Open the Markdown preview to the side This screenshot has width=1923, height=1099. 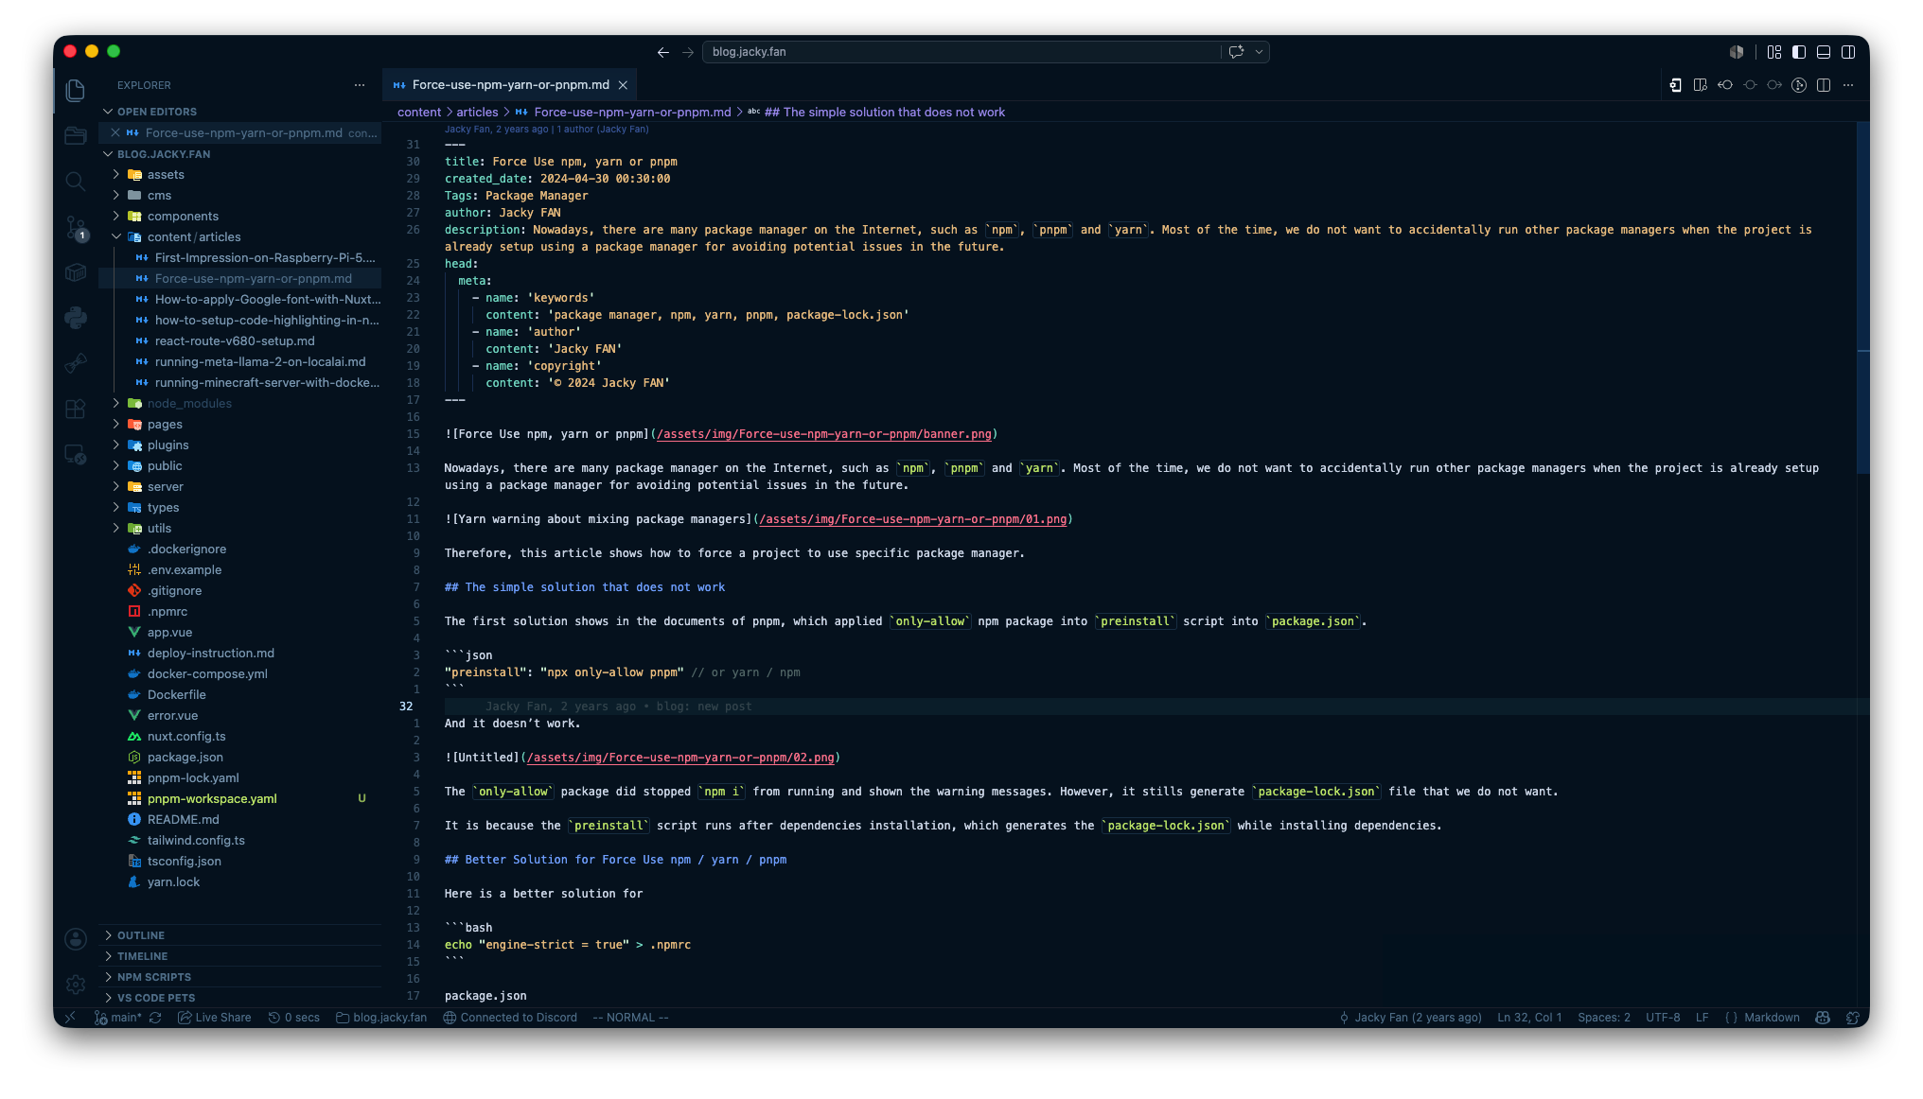(x=1701, y=85)
